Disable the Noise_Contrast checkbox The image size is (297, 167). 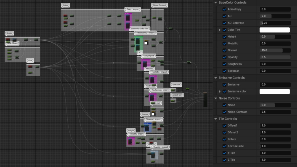[224, 112]
